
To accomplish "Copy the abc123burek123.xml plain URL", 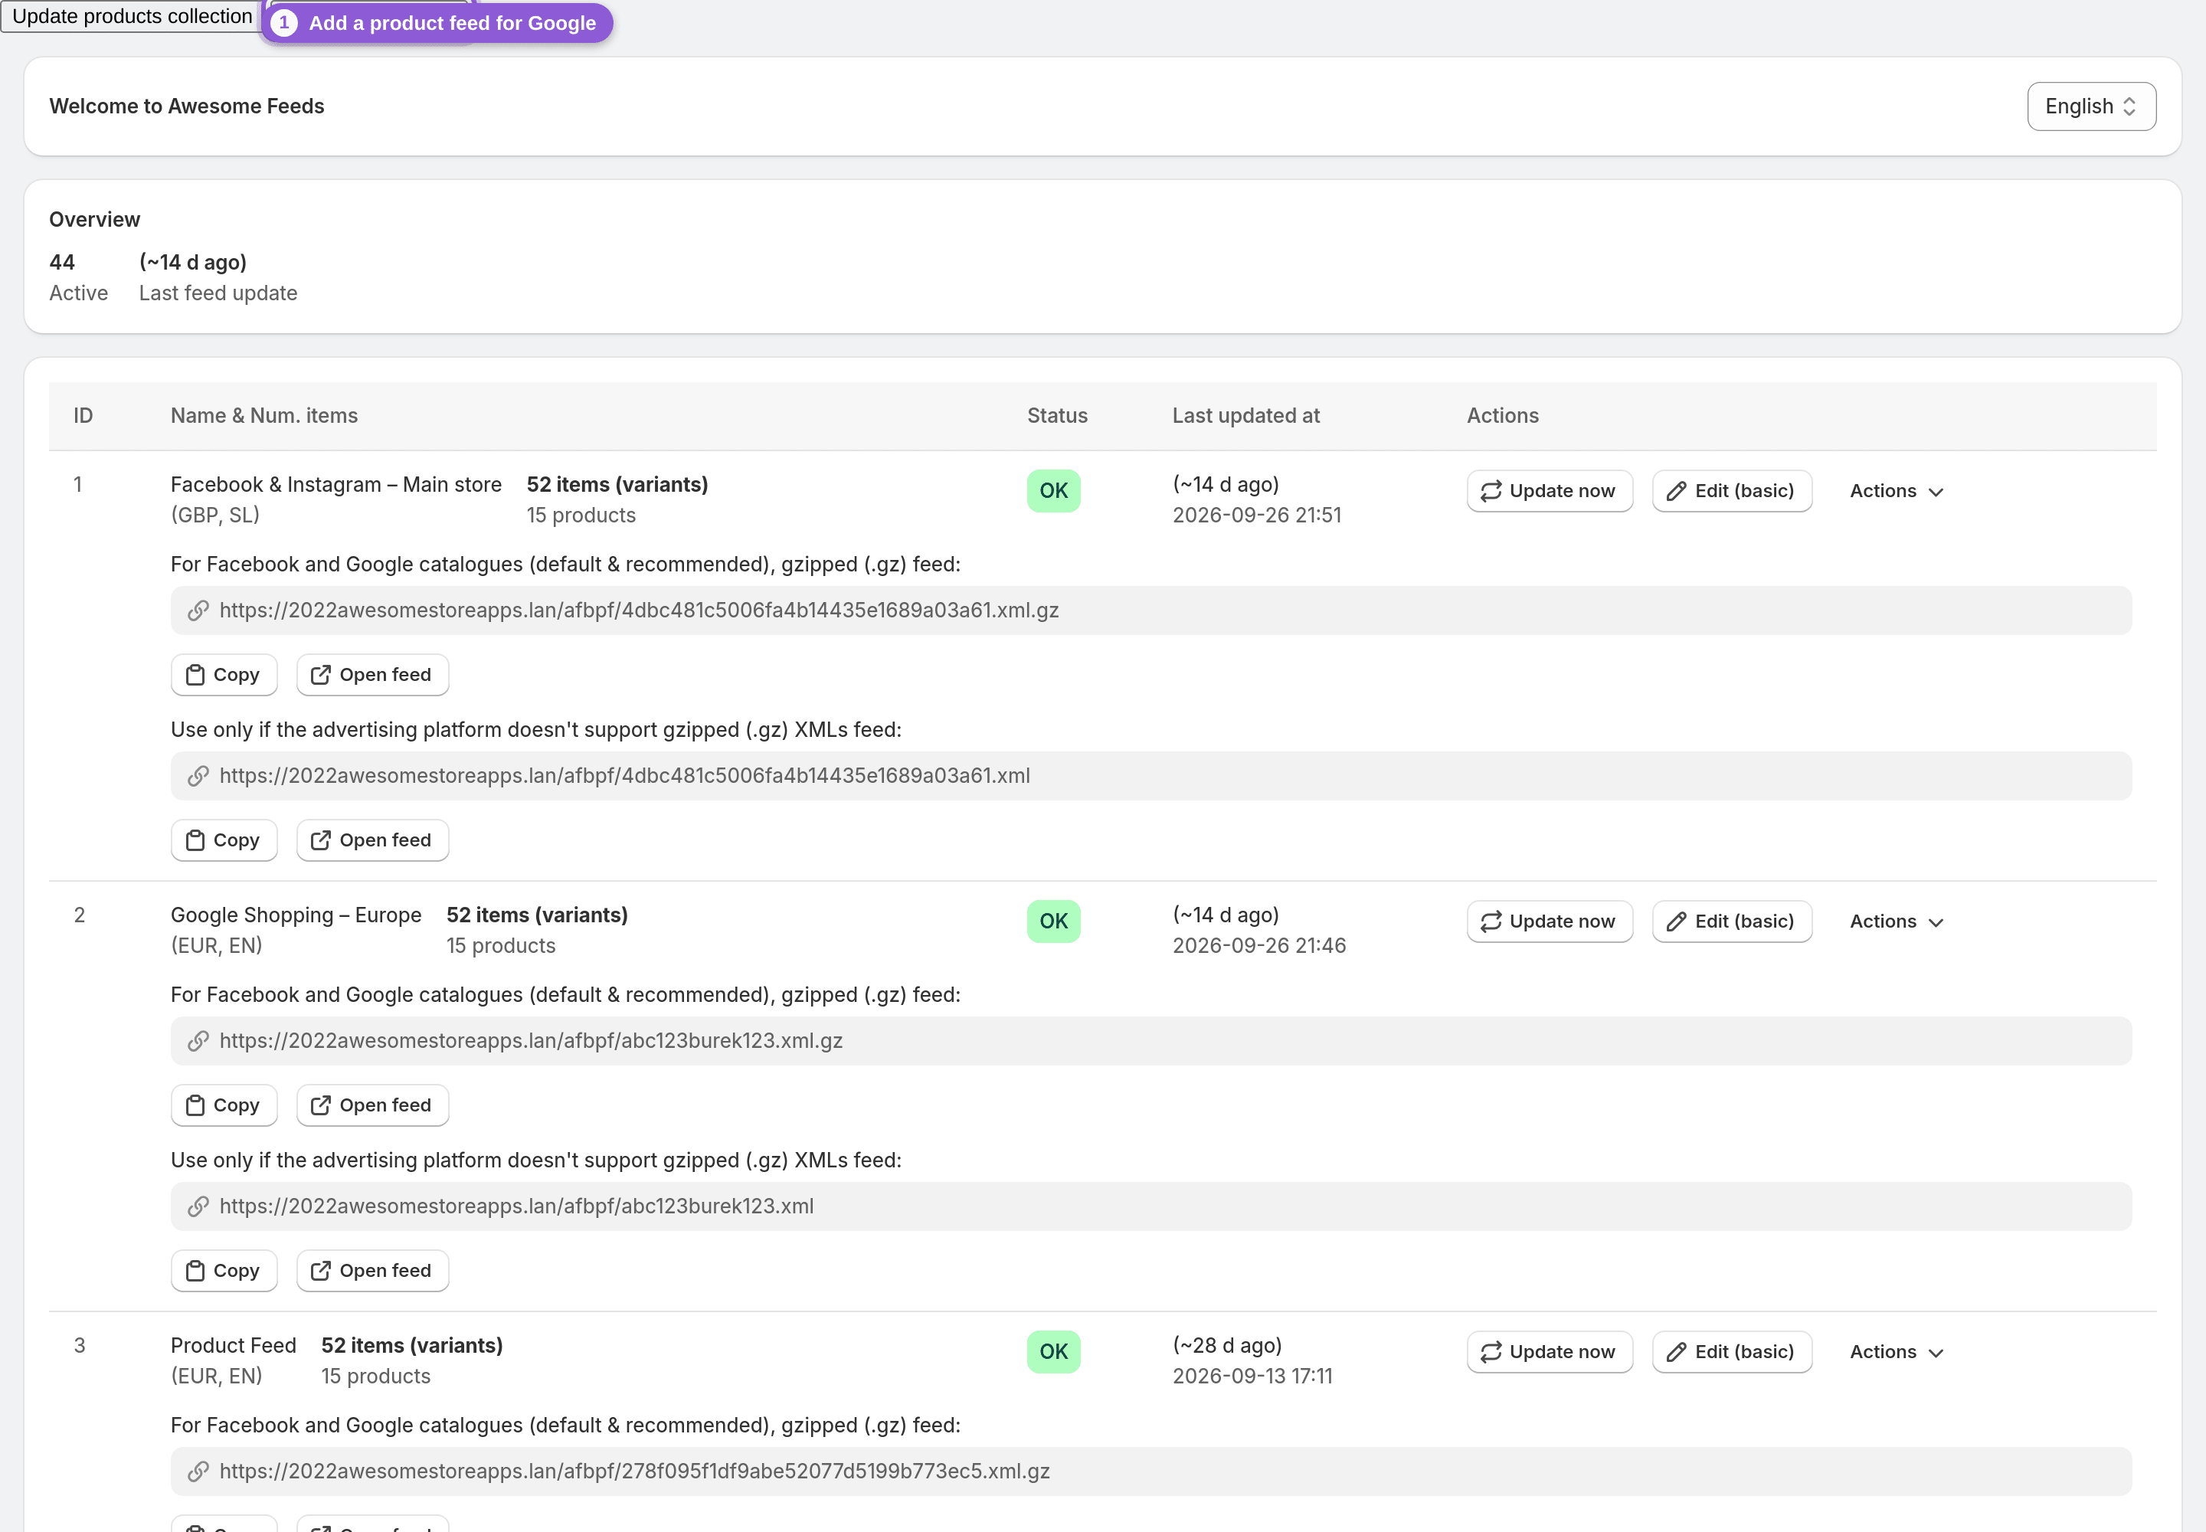I will (224, 1270).
